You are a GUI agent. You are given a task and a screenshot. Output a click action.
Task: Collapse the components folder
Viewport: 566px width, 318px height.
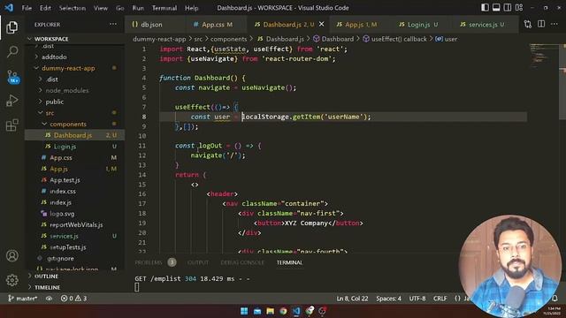click(x=68, y=124)
